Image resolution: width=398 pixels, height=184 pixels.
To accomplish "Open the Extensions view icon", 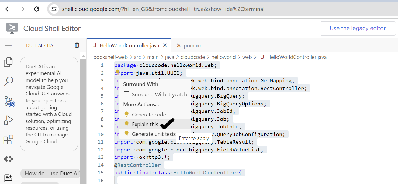I will pos(8,140).
